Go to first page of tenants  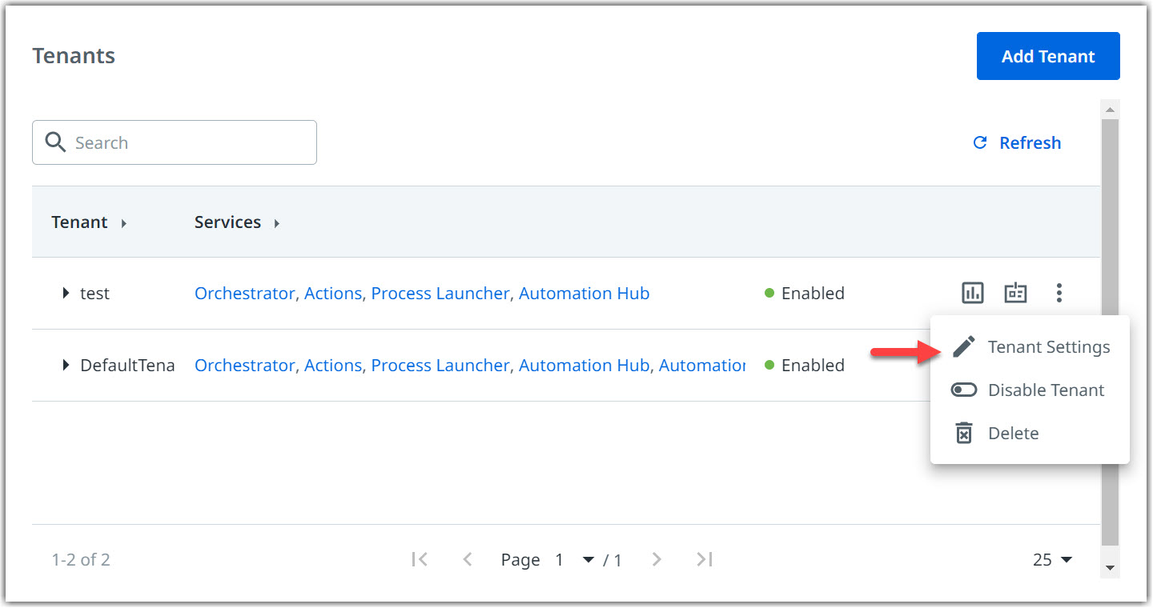tap(420, 559)
